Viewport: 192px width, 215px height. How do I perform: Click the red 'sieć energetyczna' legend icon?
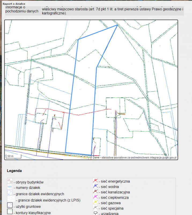pos(95,181)
